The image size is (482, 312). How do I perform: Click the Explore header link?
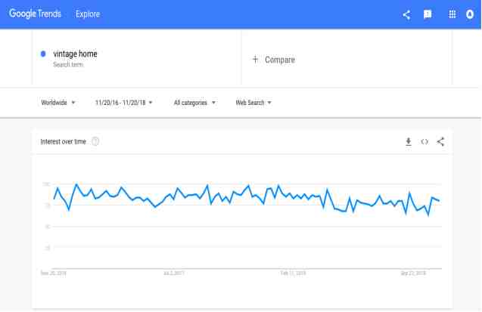click(x=88, y=14)
